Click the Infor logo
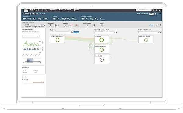Viewport: 183px width, 113px height. [26, 10]
